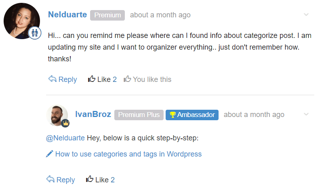Click the family badge icon on Nelduarte's avatar
324x188 pixels.
coord(35,33)
